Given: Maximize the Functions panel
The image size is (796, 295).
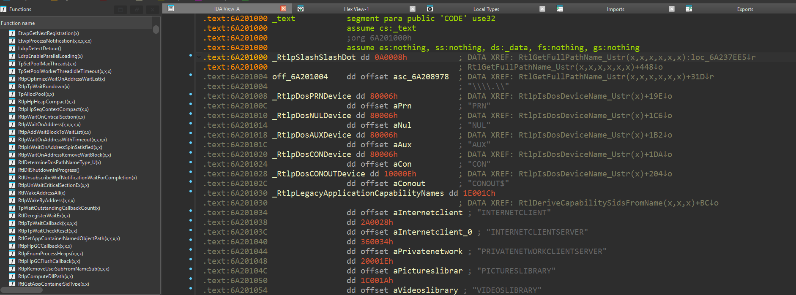Looking at the screenshot, I should tap(120, 9).
